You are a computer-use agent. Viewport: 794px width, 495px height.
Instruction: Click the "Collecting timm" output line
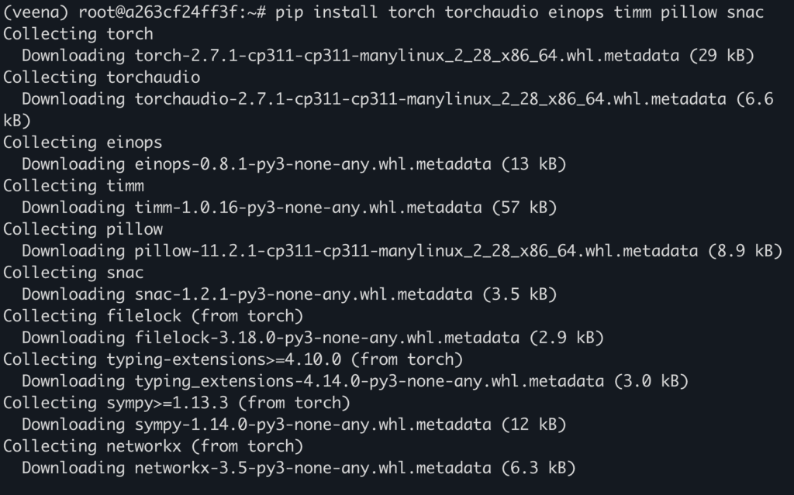click(x=74, y=186)
